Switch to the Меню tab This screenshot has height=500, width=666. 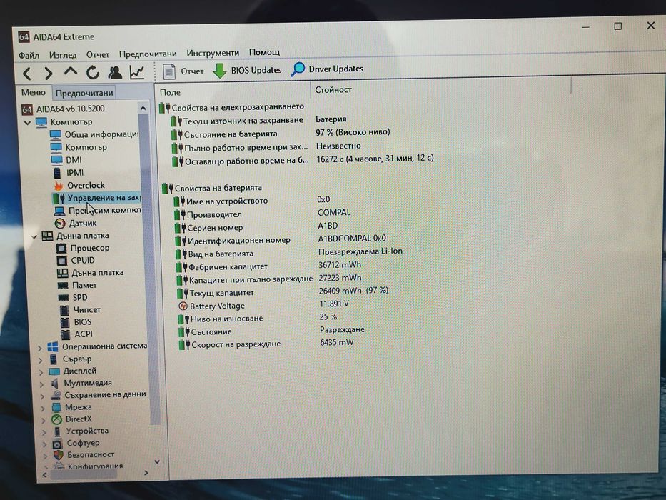(x=33, y=92)
